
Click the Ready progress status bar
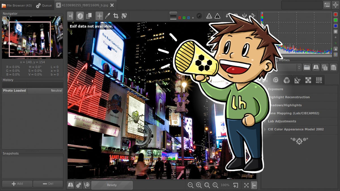pyautogui.click(x=112, y=185)
